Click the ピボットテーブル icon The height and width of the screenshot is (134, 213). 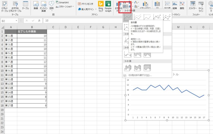click(x=4, y=6)
